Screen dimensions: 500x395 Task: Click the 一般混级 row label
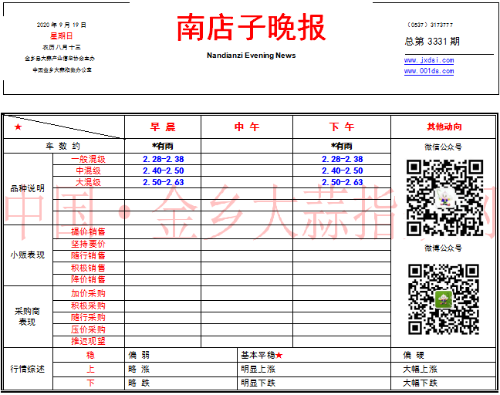(x=88, y=159)
